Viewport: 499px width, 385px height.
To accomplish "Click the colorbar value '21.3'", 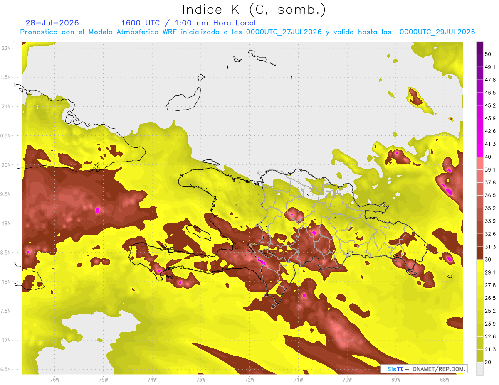I will [x=490, y=349].
